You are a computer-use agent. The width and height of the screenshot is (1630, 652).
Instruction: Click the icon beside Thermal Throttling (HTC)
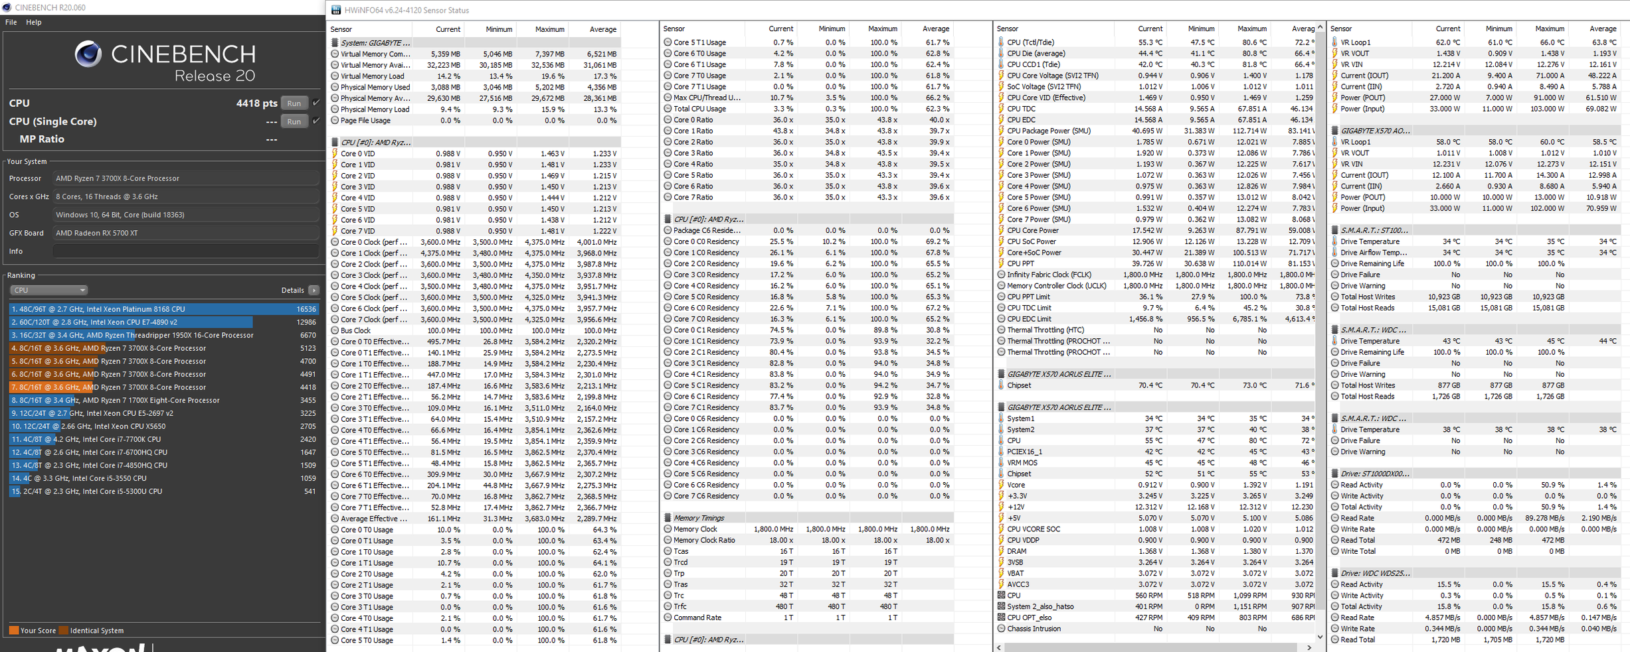(x=1001, y=330)
